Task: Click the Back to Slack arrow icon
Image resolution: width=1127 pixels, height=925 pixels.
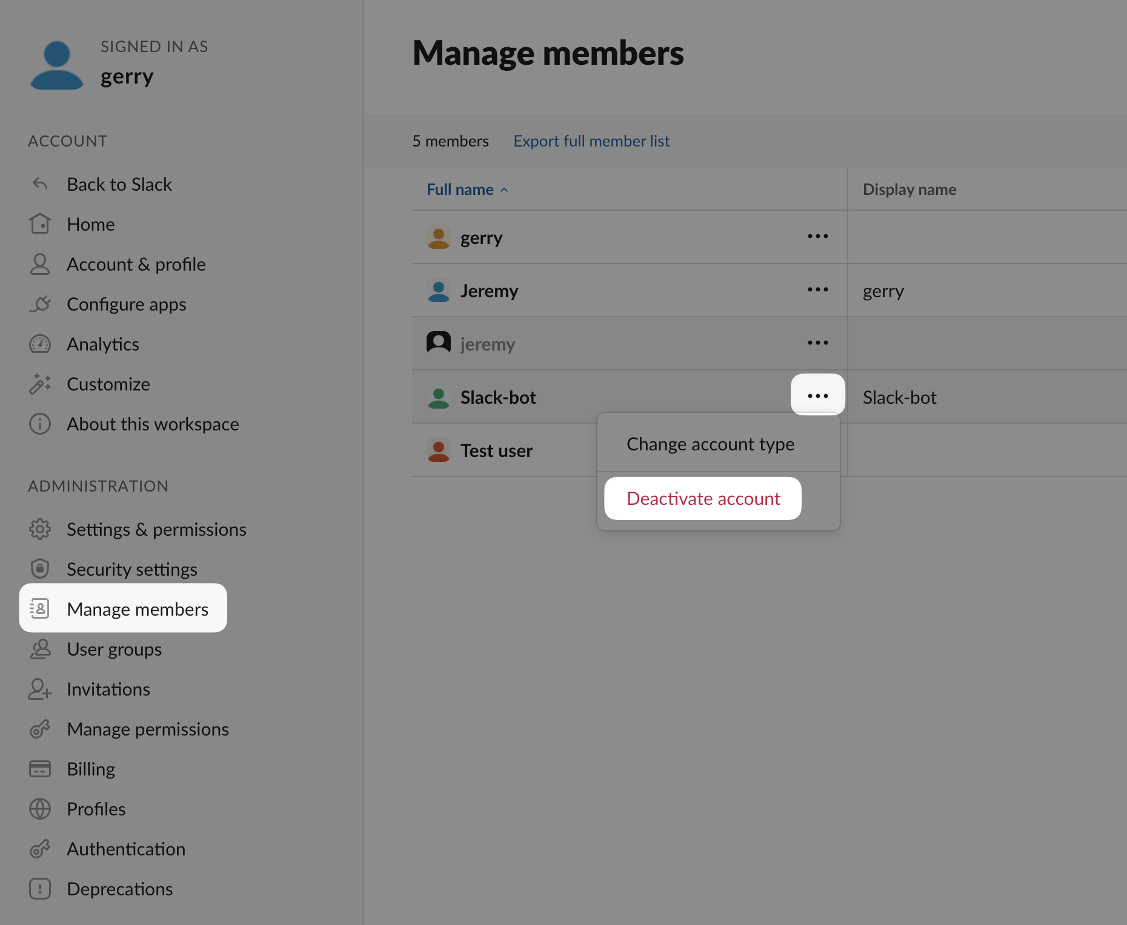Action: click(x=40, y=184)
